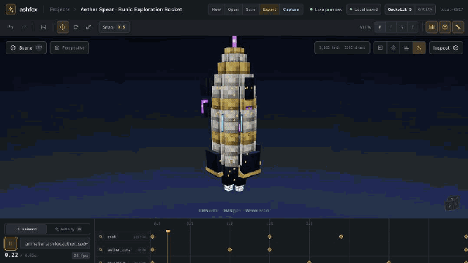Image resolution: width=468 pixels, height=263 pixels.
Task: Click the bone tool toolbar icon
Action: (x=458, y=27)
